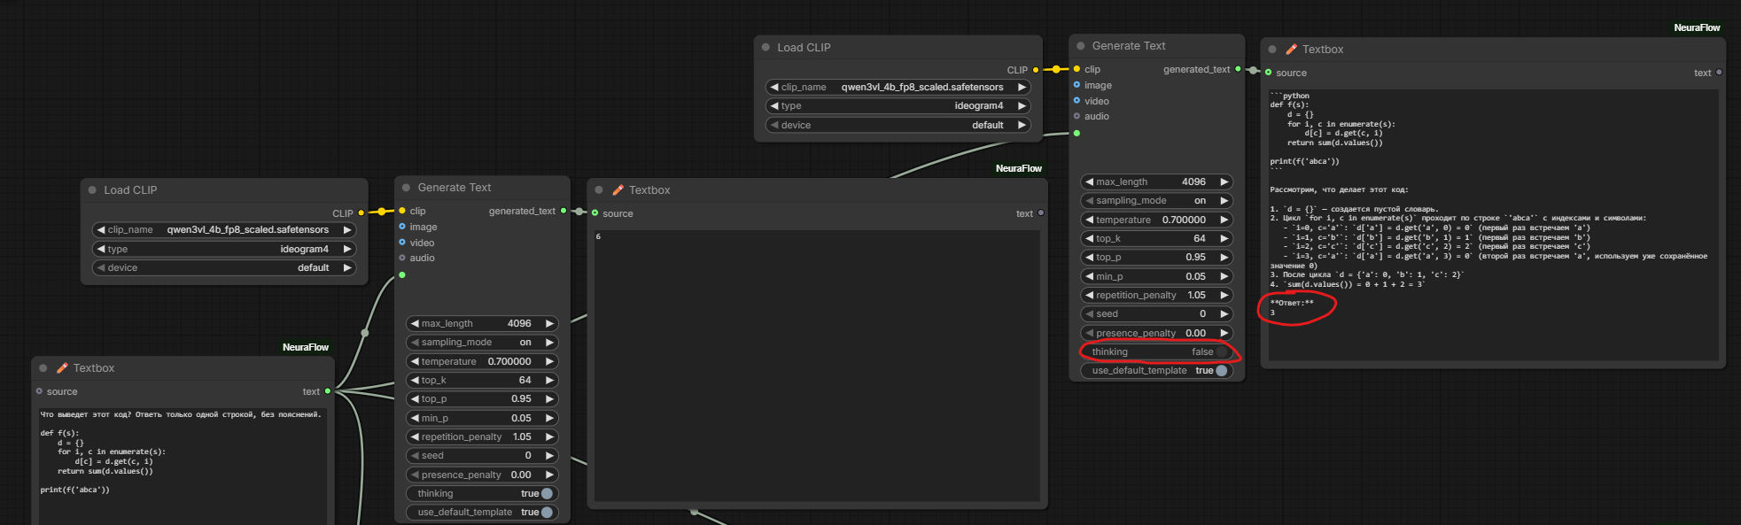Increase top_k with right arrow, thinking-false node

pyautogui.click(x=1224, y=238)
